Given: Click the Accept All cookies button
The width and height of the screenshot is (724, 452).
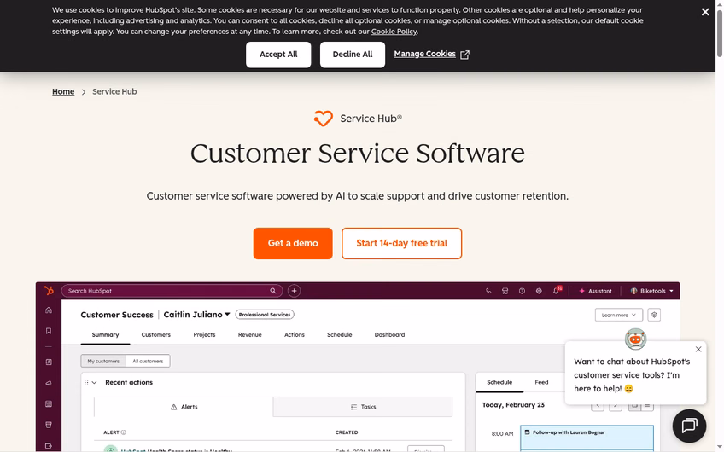Looking at the screenshot, I should tap(278, 55).
